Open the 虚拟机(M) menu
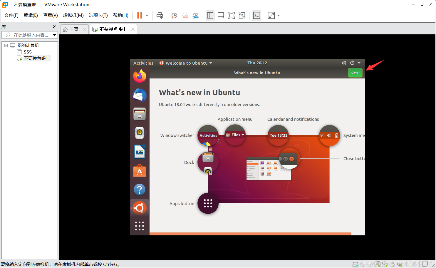The image size is (436, 268). [73, 15]
